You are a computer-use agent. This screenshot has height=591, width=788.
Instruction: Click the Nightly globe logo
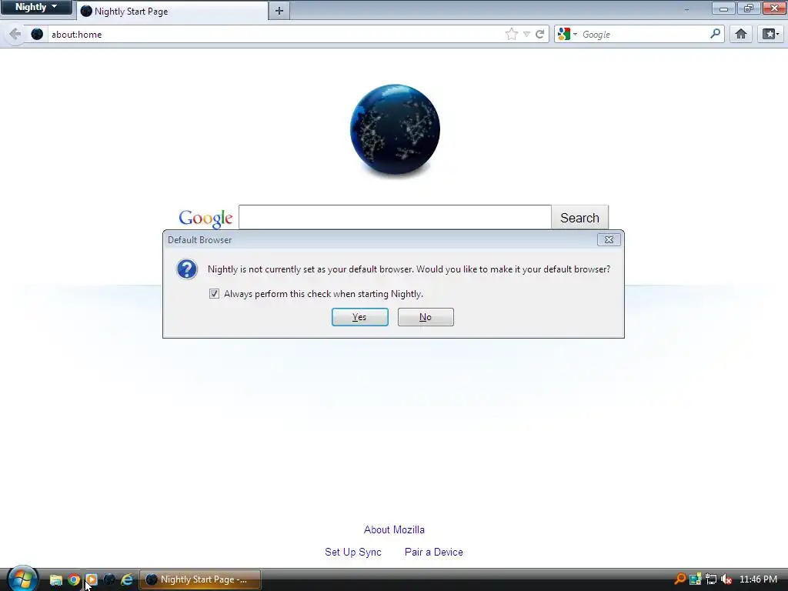(395, 129)
